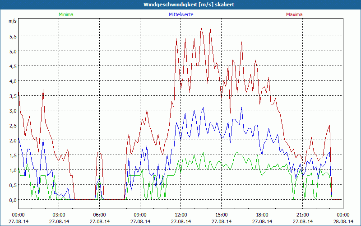Click the 3,5 y-axis value
Image resolution: width=361 pixels, height=226 pixels.
tap(13, 96)
